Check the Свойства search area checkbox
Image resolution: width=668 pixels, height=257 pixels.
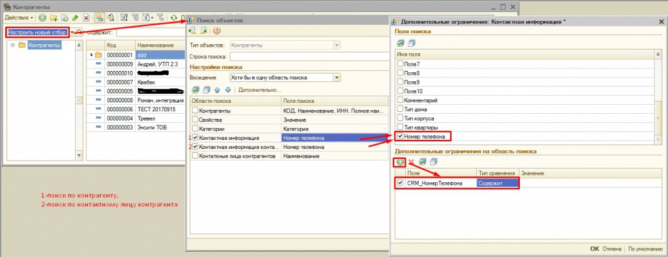pyautogui.click(x=195, y=120)
